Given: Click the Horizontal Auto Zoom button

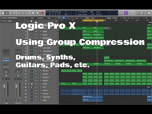Looking at the screenshot, I should [x=132, y=18].
